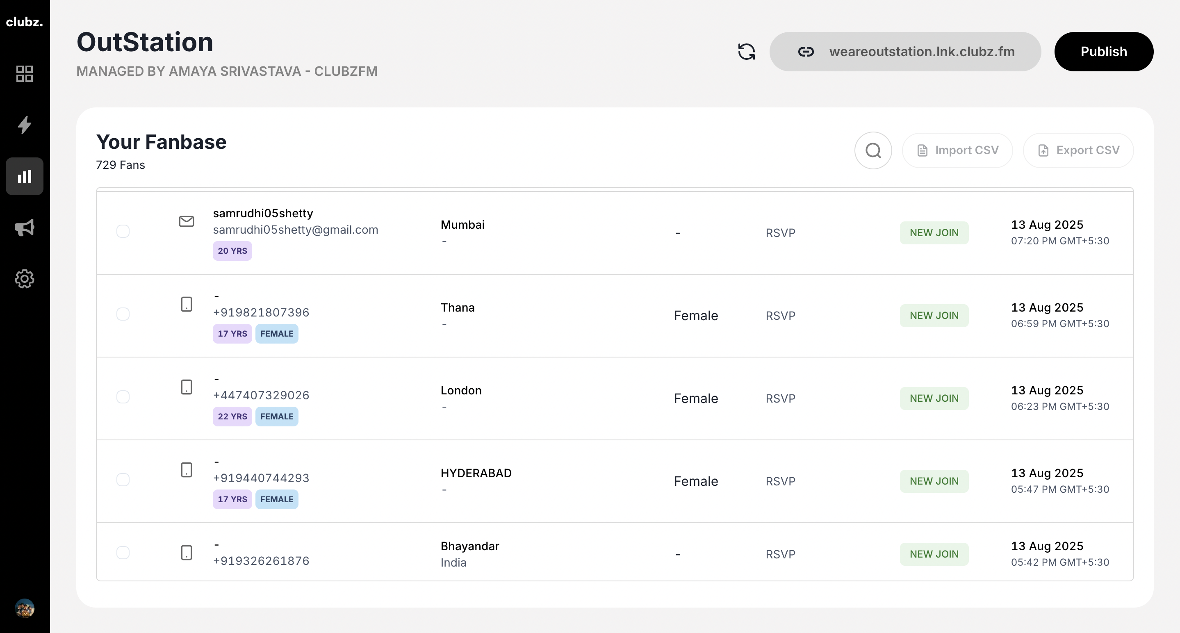1180x633 pixels.
Task: Click the refresh sync icon near link
Action: (746, 52)
